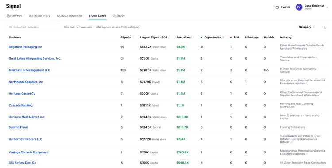This screenshot has width=332, height=168.
Task: Click the $813.2K largest signal value
Action: 146,47
